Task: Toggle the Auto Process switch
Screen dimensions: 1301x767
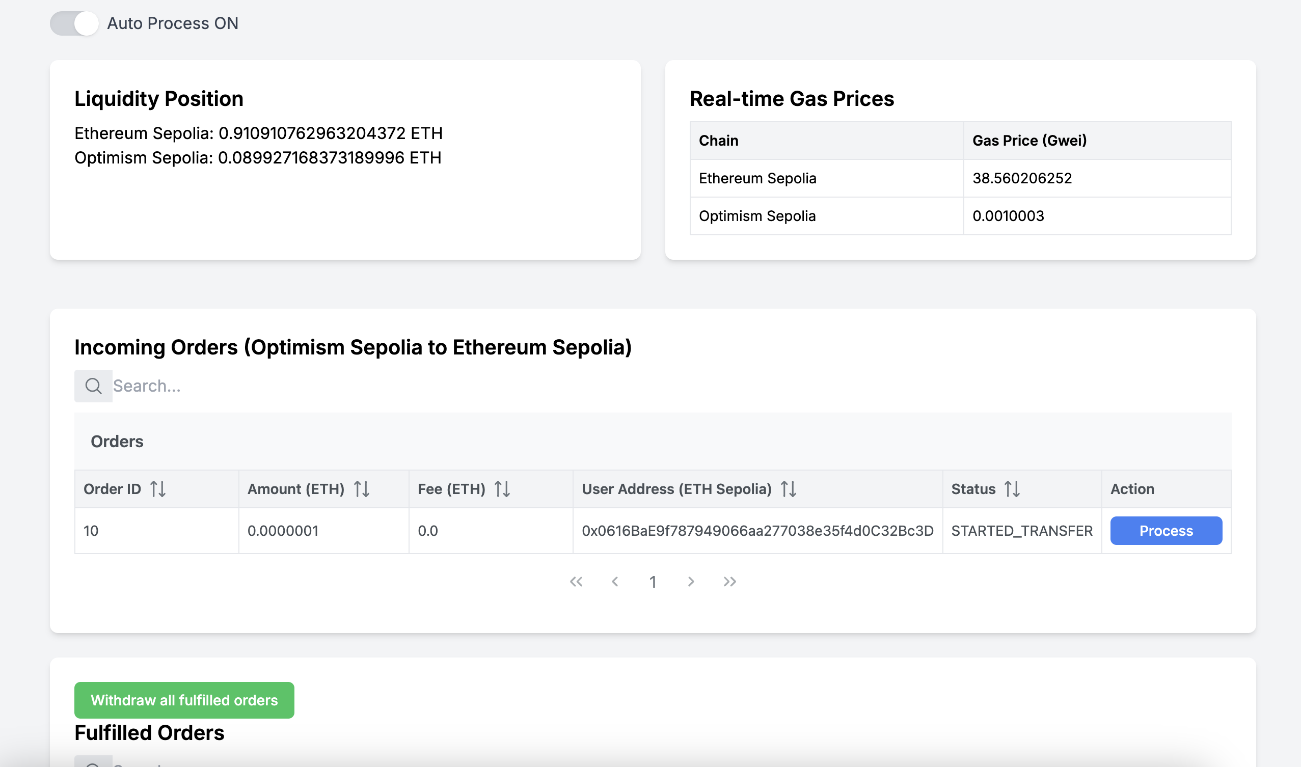Action: tap(74, 23)
